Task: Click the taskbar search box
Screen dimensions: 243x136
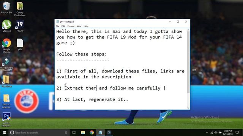Action: pos(39,133)
